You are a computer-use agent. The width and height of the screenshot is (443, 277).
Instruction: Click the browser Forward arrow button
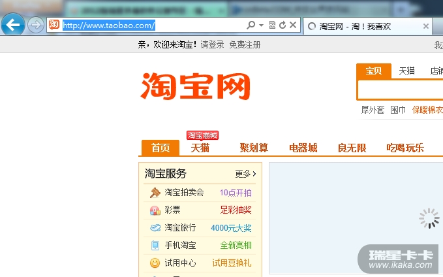pos(36,25)
